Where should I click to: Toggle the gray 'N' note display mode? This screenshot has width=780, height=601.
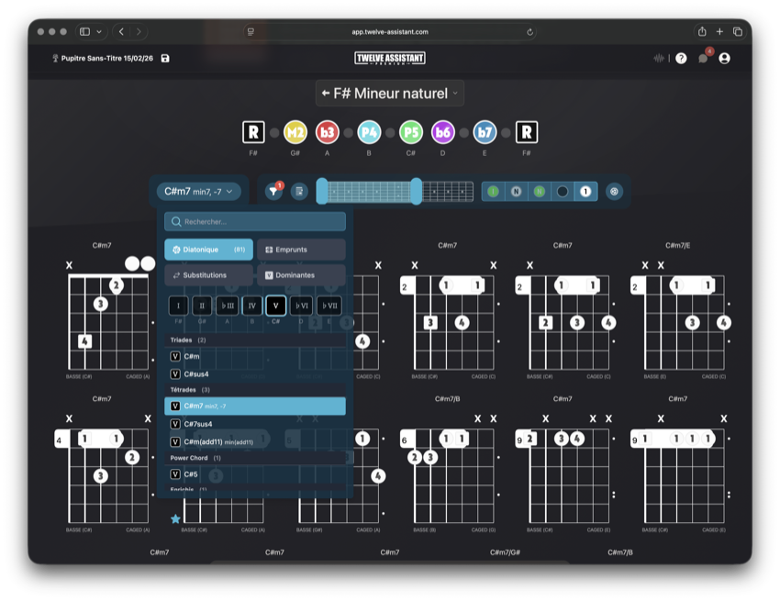(x=517, y=192)
